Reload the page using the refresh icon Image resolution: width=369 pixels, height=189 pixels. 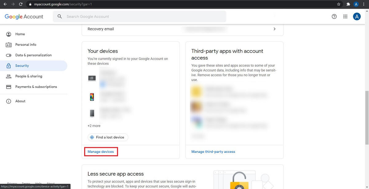(x=21, y=4)
